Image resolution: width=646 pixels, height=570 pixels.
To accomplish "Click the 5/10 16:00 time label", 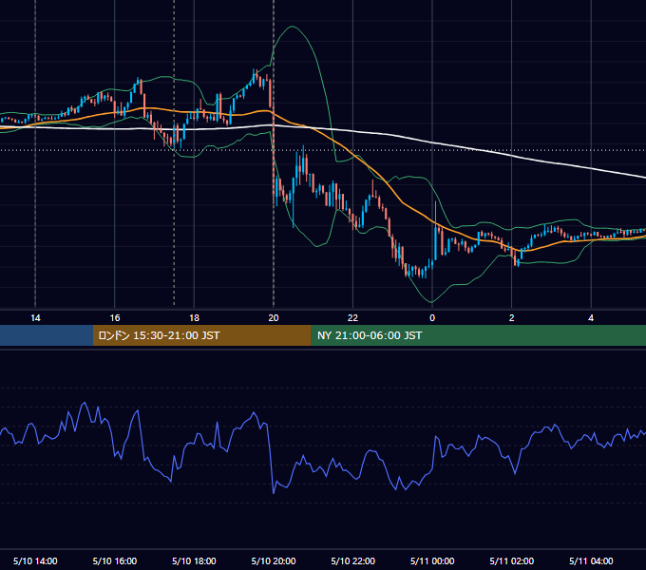I will click(x=115, y=560).
